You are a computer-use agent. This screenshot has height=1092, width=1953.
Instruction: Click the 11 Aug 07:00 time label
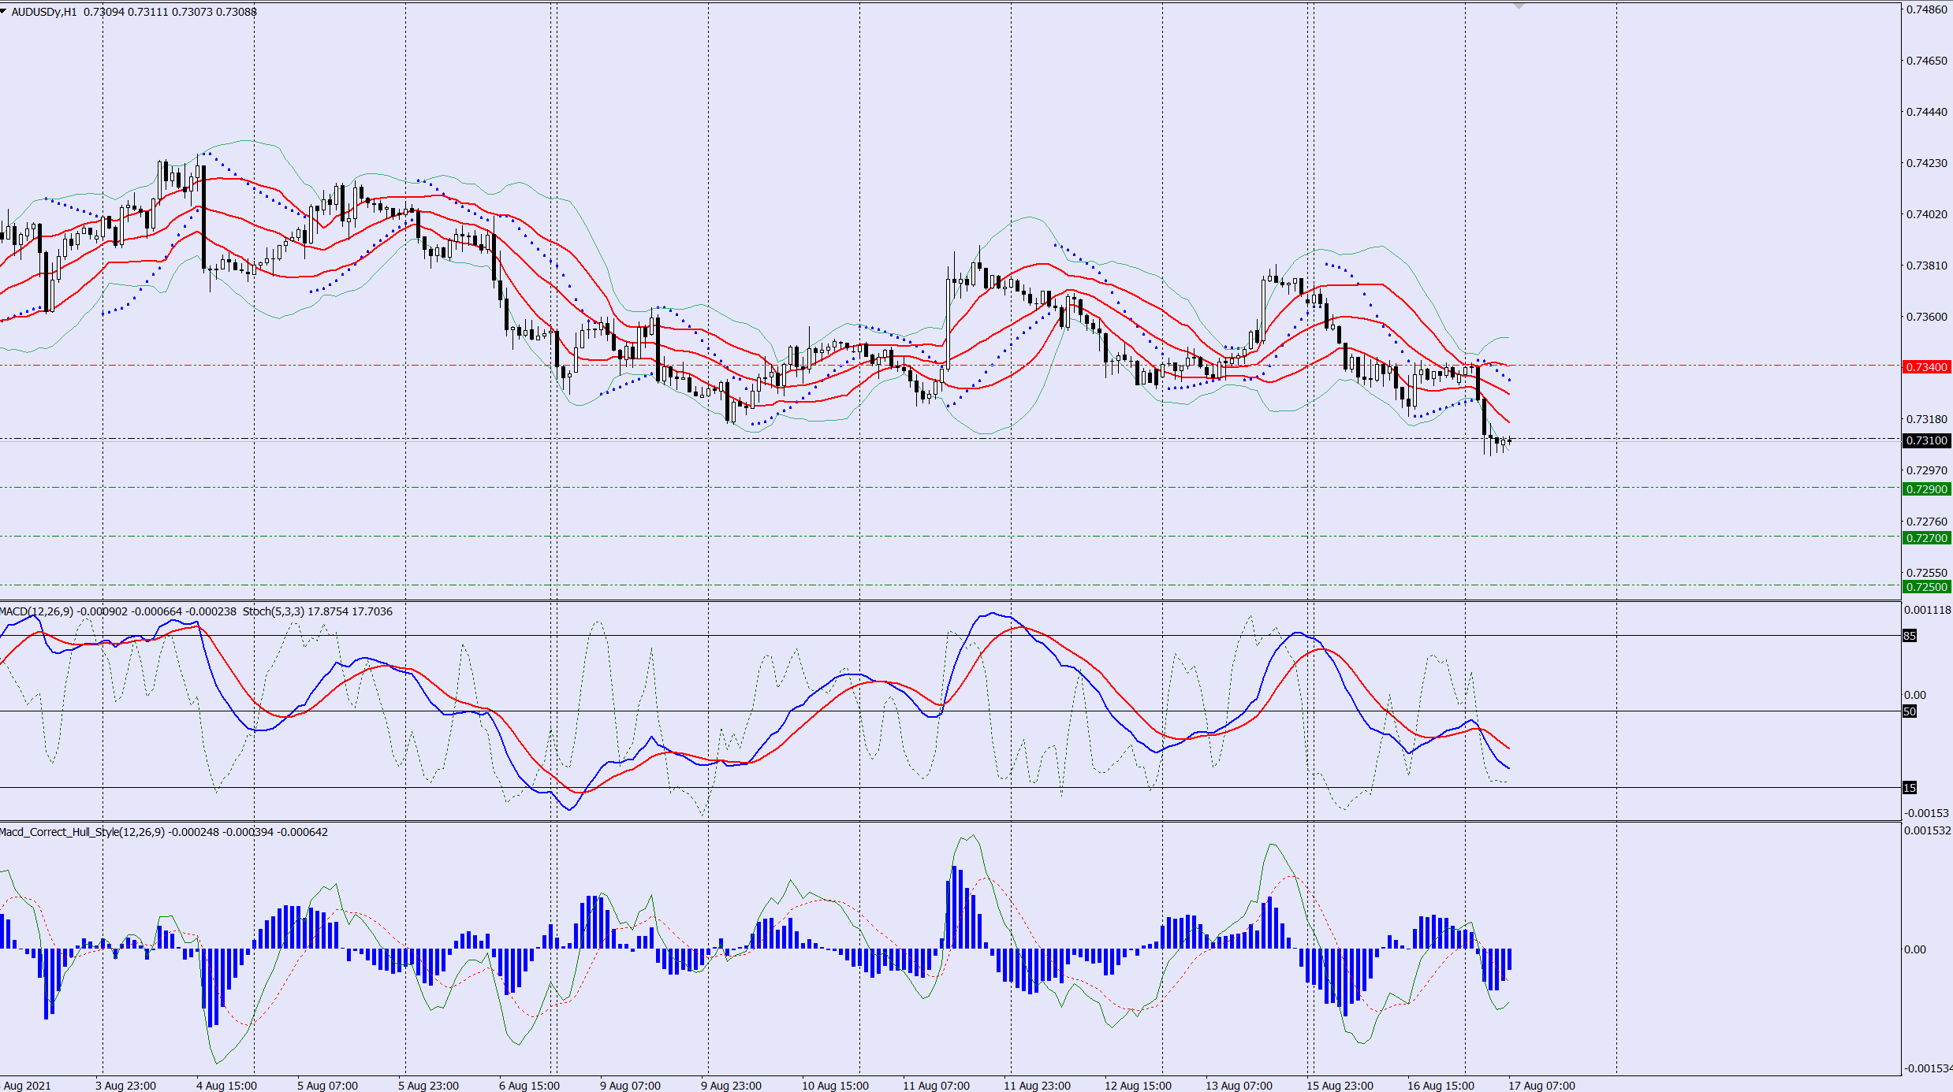click(x=936, y=1086)
